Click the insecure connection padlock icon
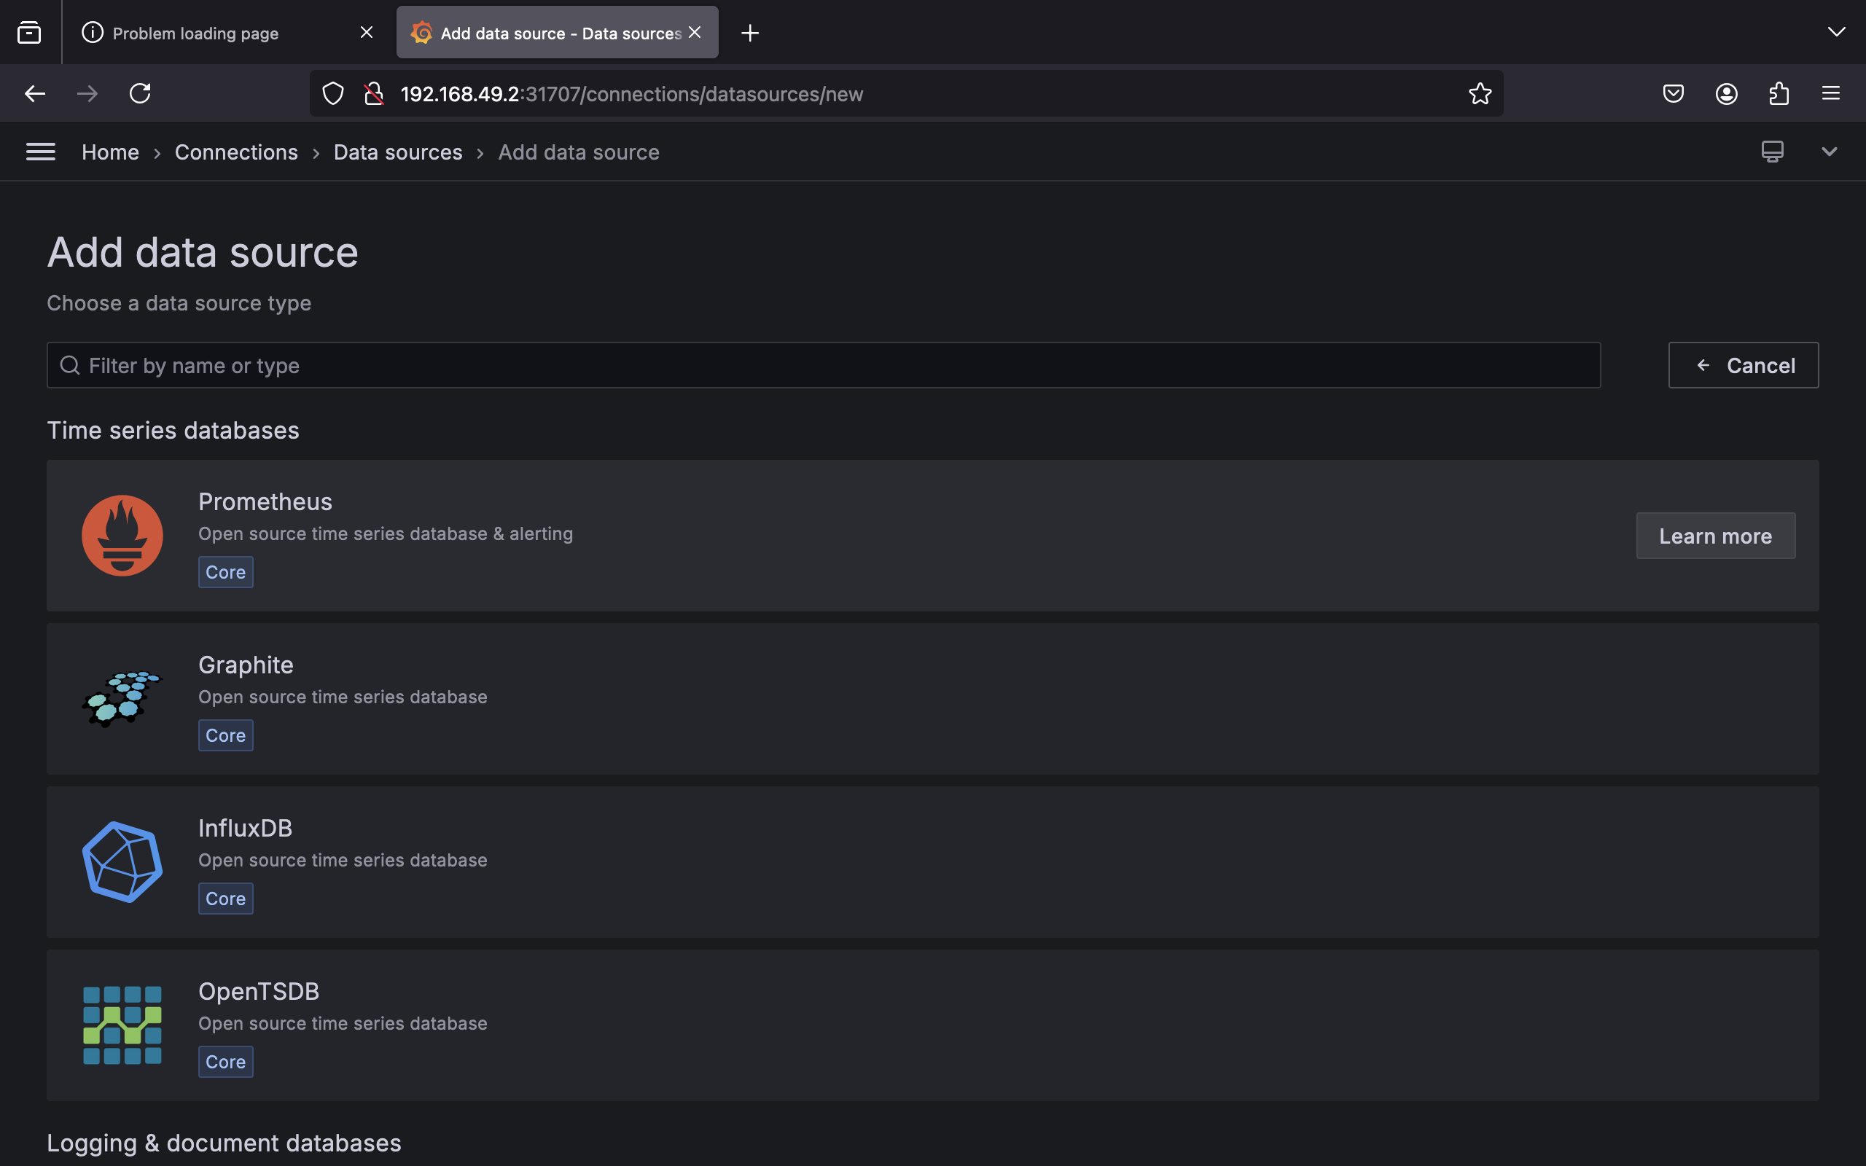Screen dimensions: 1866x1166 point(374,94)
